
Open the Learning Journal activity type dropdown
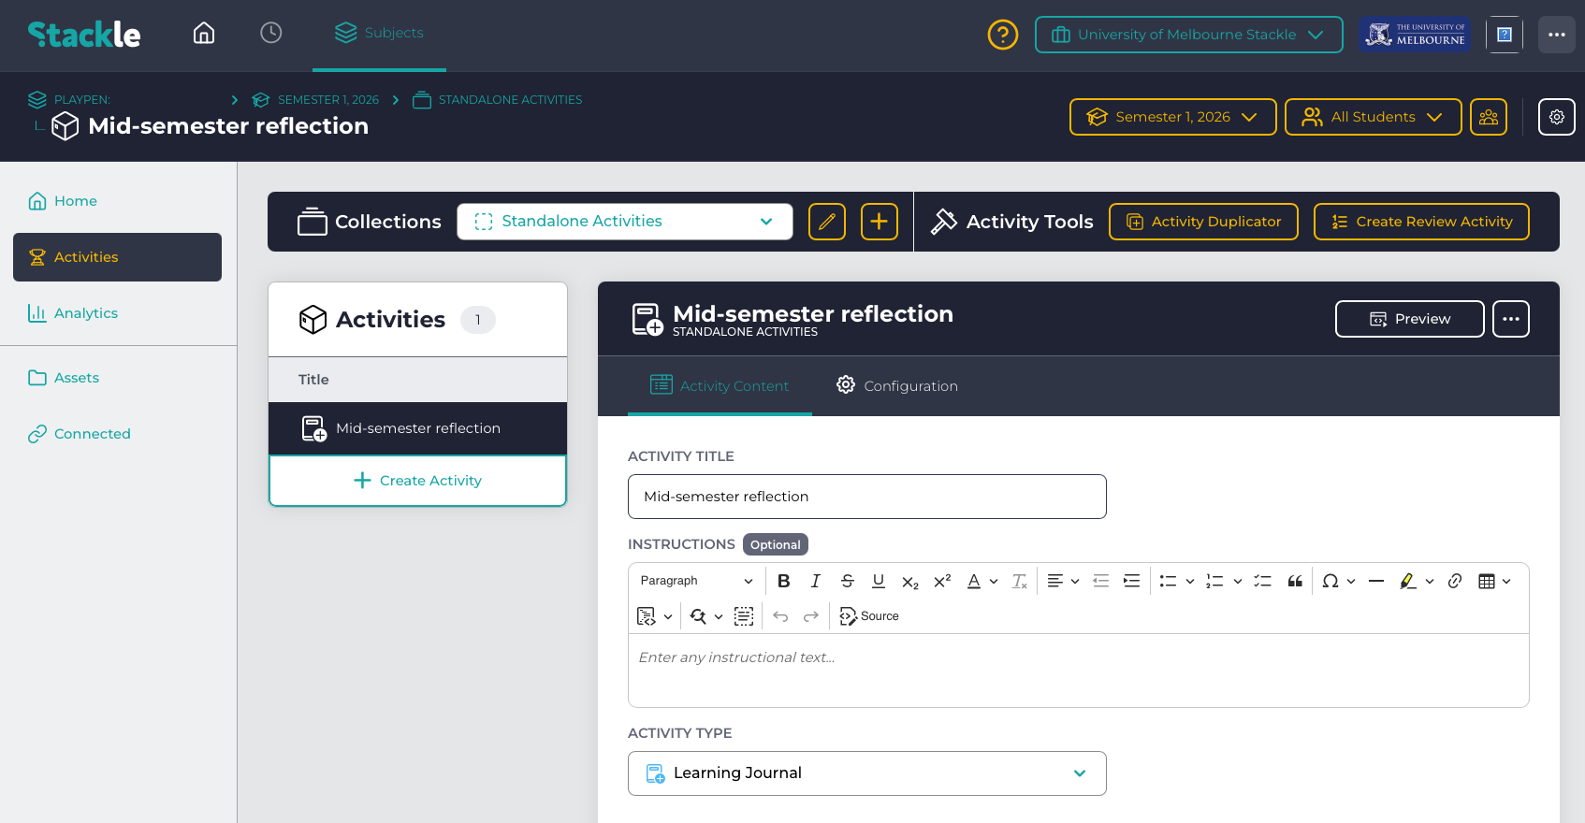(867, 773)
